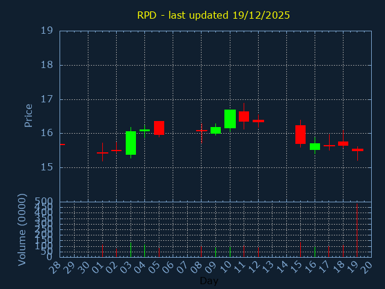This screenshot has width=385, height=289.
Task: Click the Price axis label
Action: (x=28, y=115)
